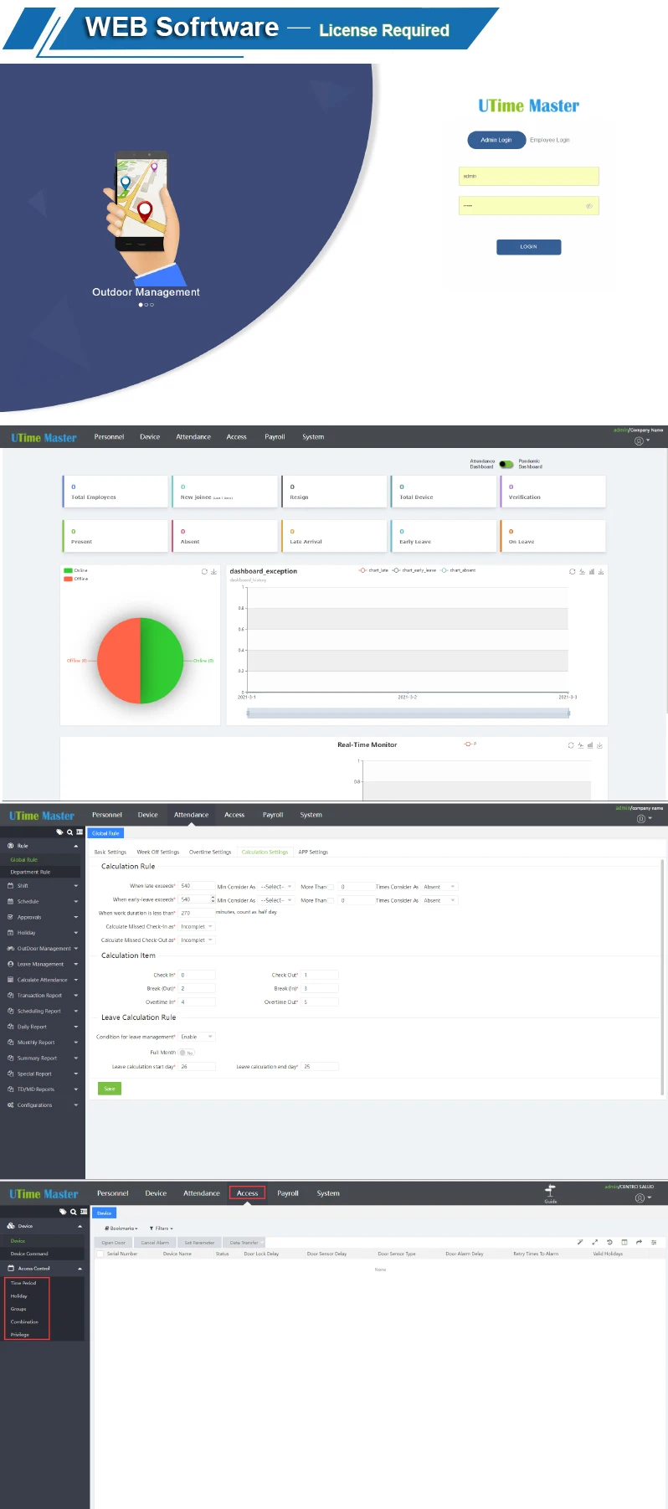This screenshot has height=1509, width=668.
Task: Open Calculate Missed Check-In dropdown
Action: pos(198,927)
